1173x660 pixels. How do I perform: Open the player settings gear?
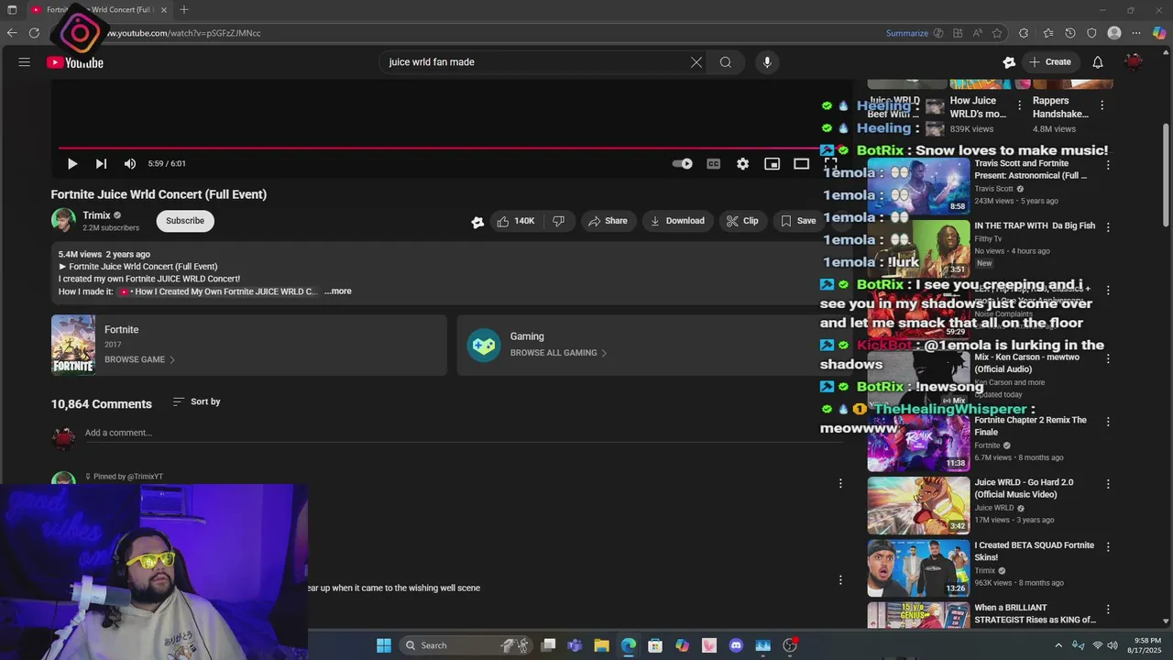(x=742, y=164)
